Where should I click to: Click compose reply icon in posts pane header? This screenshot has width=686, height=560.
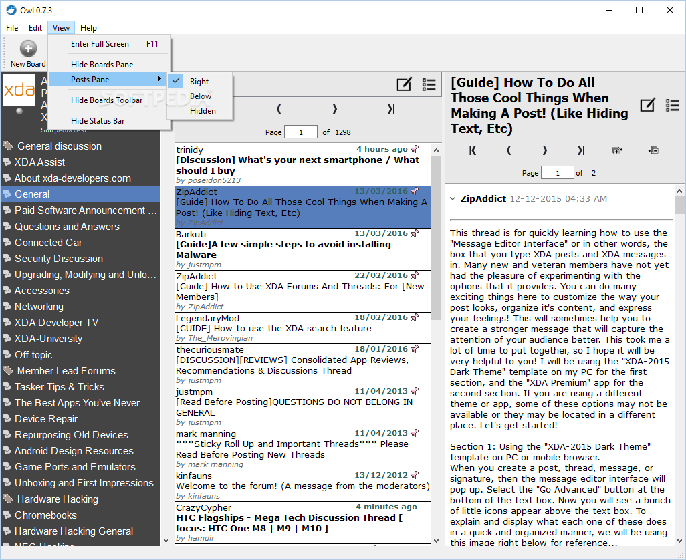point(647,105)
